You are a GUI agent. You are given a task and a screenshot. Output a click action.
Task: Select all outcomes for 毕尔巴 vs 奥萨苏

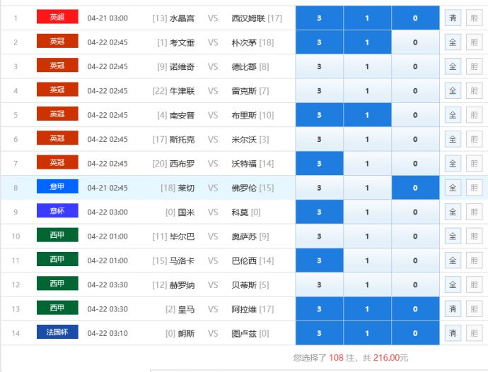coord(453,236)
